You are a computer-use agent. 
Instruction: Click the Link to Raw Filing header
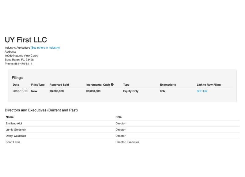pyautogui.click(x=209, y=85)
